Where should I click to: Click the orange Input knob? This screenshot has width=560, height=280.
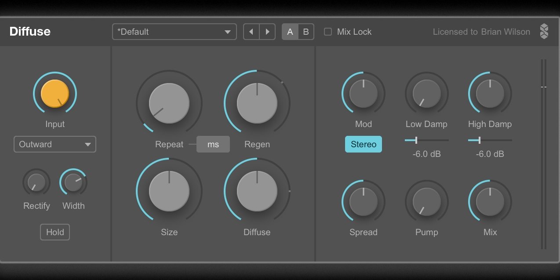tap(55, 93)
